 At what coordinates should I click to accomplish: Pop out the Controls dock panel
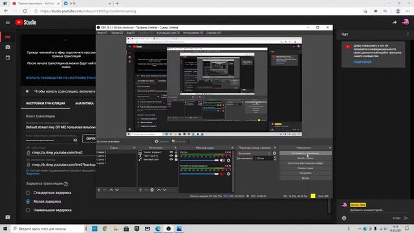pos(330,148)
